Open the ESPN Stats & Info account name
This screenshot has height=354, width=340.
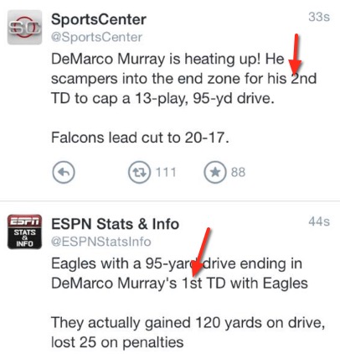pos(115,224)
